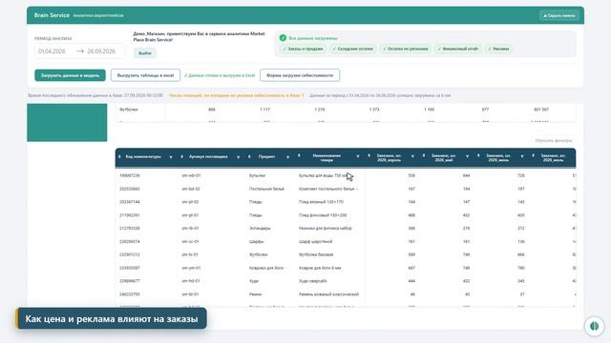
Task: Open filter for Предмет column
Action: point(288,157)
